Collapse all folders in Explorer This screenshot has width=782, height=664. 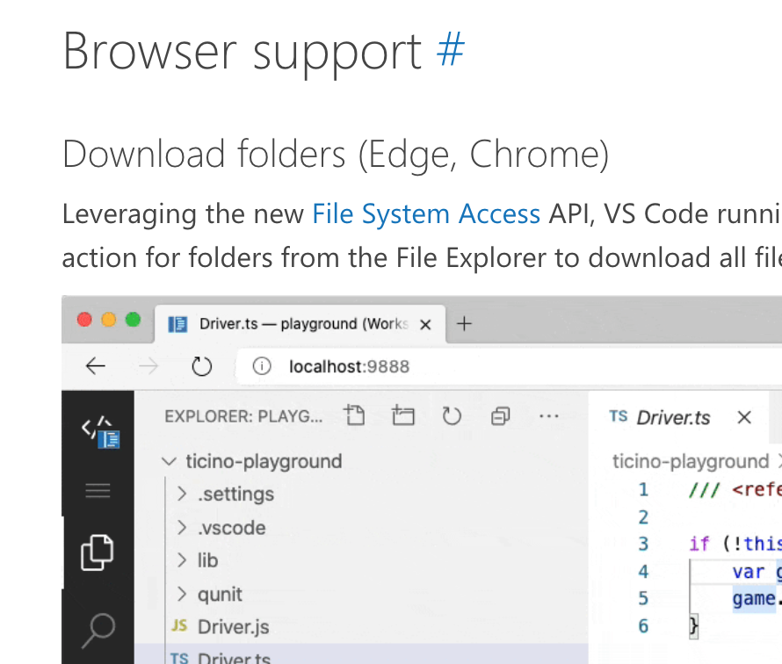[500, 415]
